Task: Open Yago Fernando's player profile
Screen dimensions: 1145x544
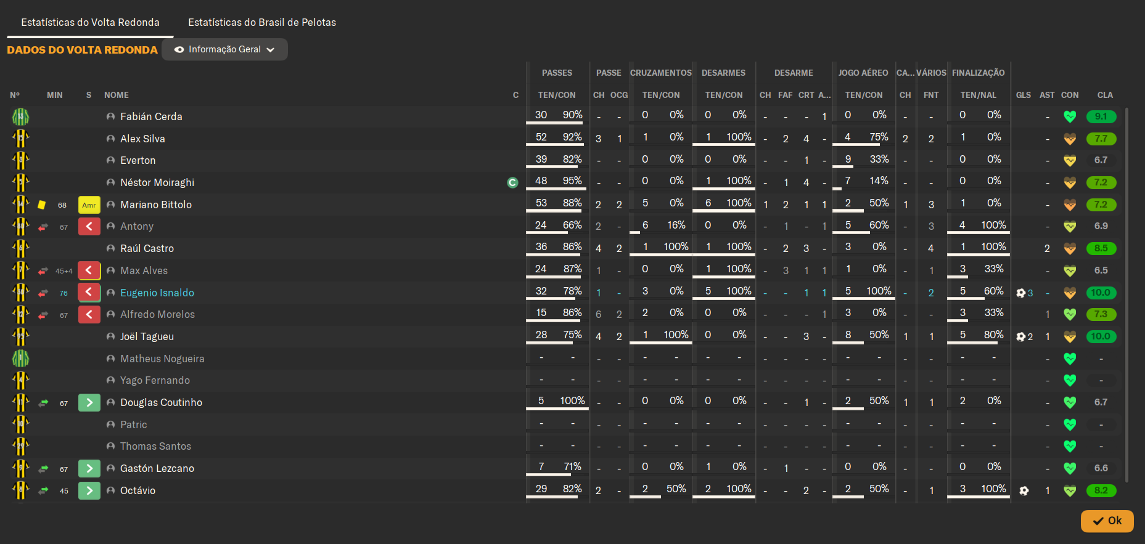Action: point(155,380)
